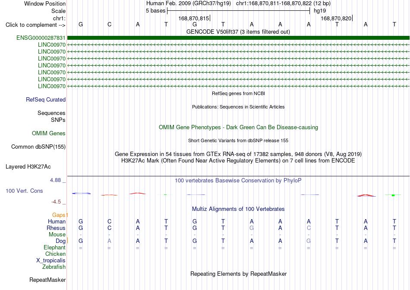Click 'Publications: Sequences in Scientific Articles' title
The image size is (410, 290).
238,107
